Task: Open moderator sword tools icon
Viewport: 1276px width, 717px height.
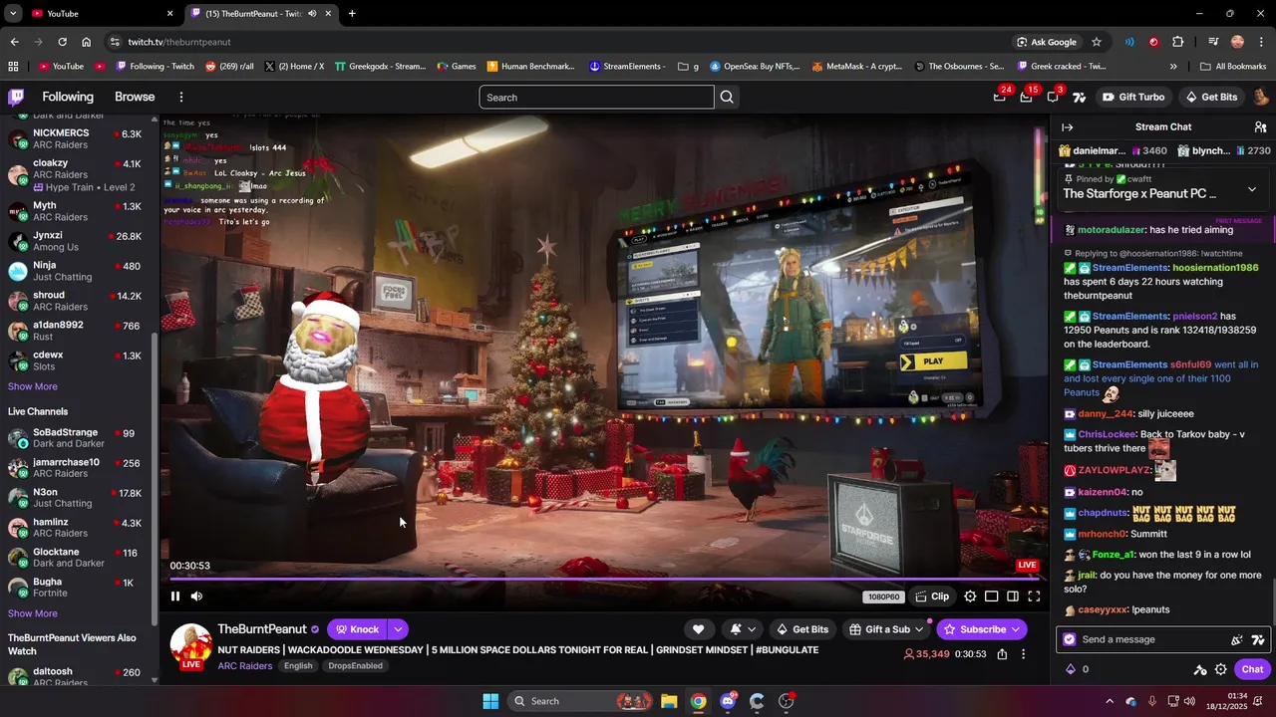Action: click(1200, 669)
